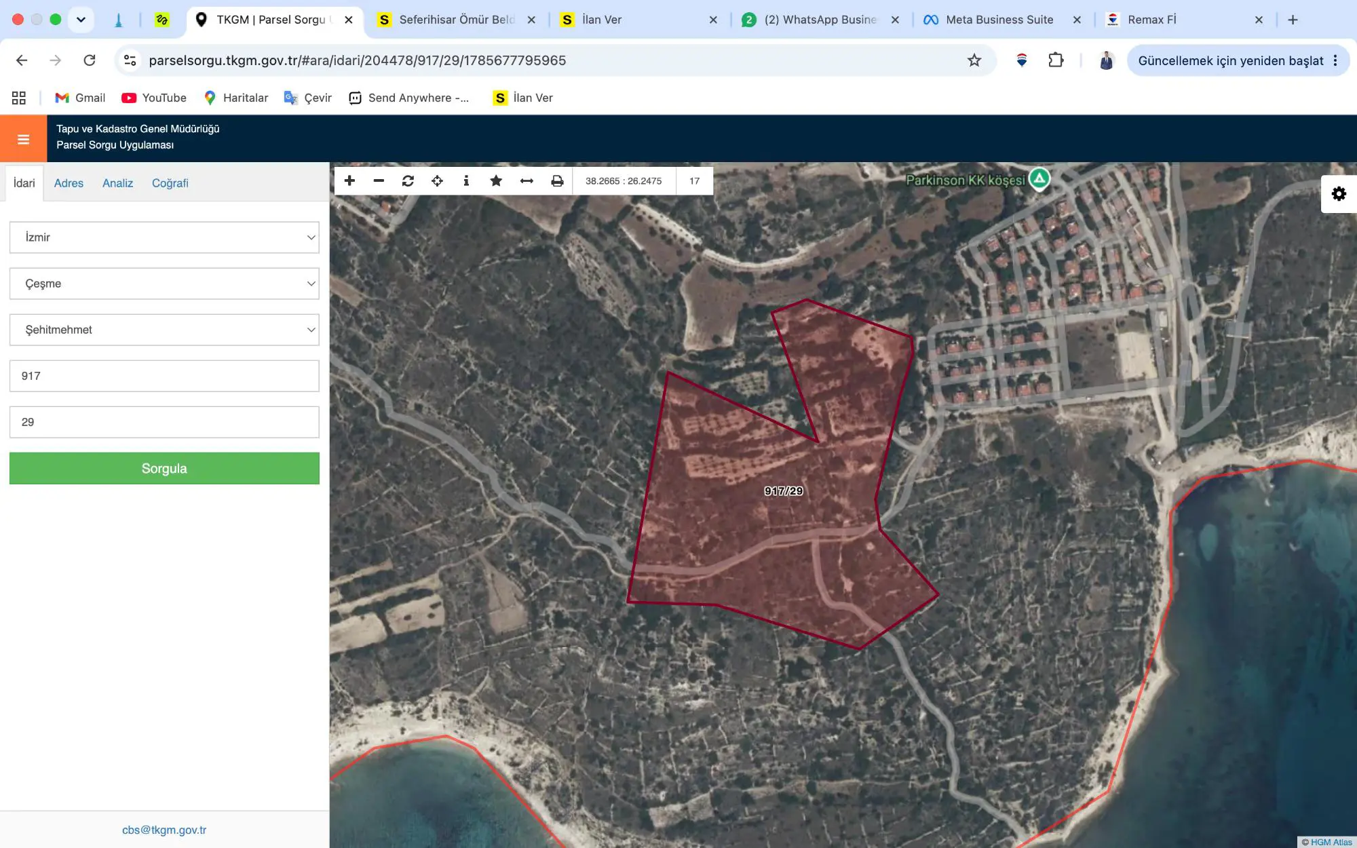Open the Coğrafi tab

pos(170,183)
